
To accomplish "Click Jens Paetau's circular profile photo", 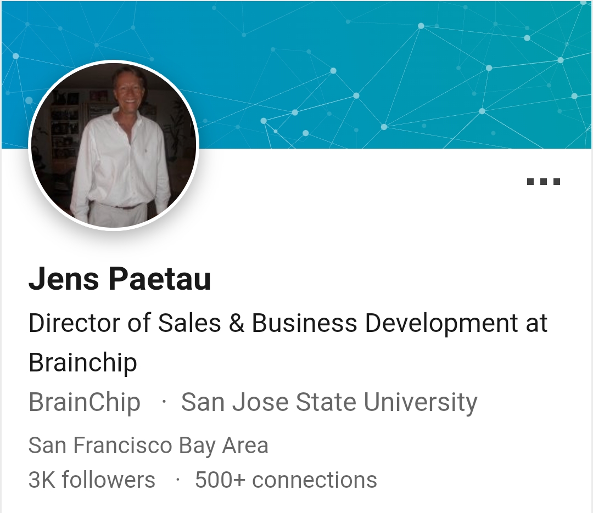I will [x=113, y=145].
